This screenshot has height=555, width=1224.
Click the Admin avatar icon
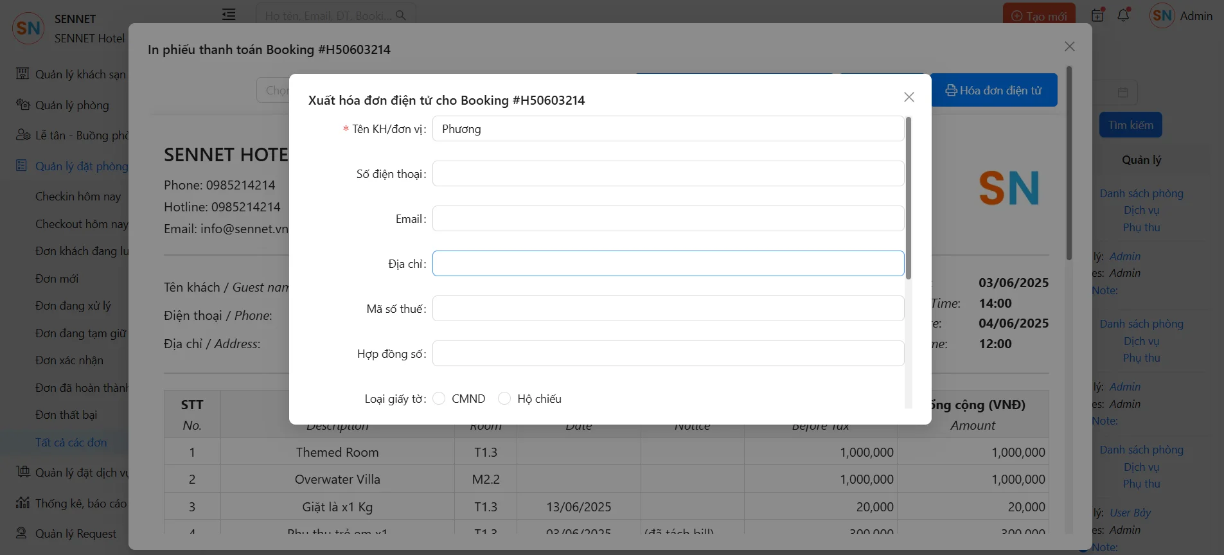pos(1162,15)
